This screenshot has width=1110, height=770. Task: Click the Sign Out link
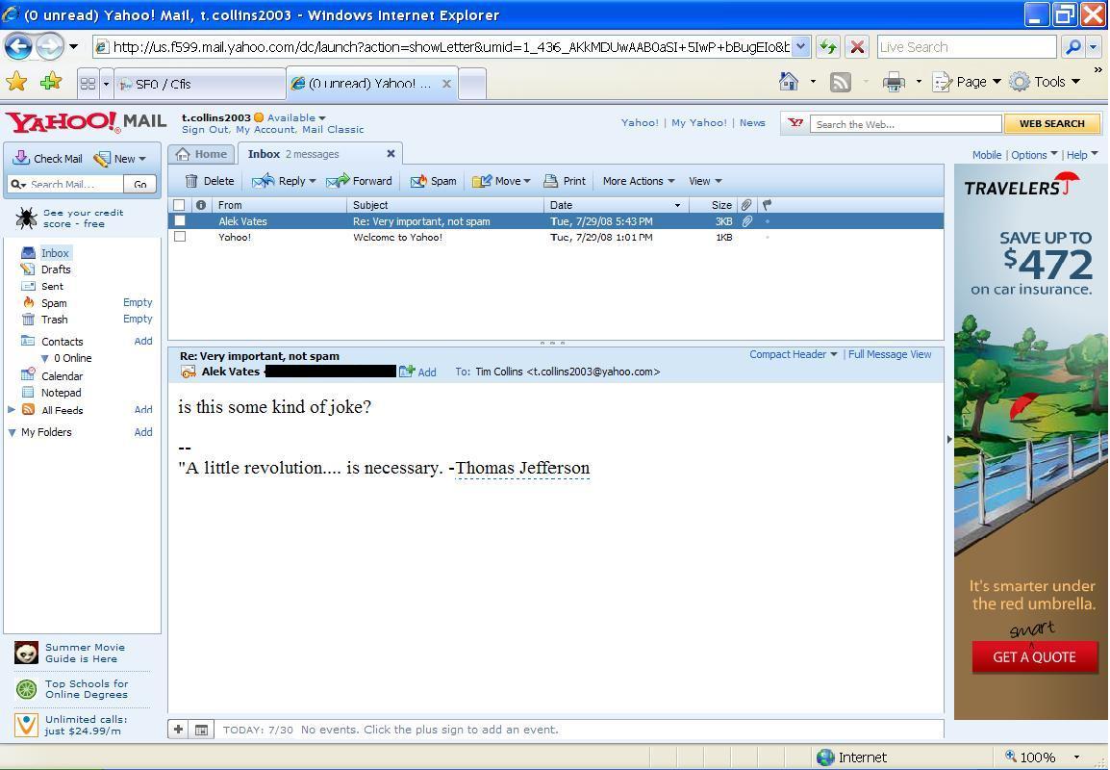pos(205,130)
